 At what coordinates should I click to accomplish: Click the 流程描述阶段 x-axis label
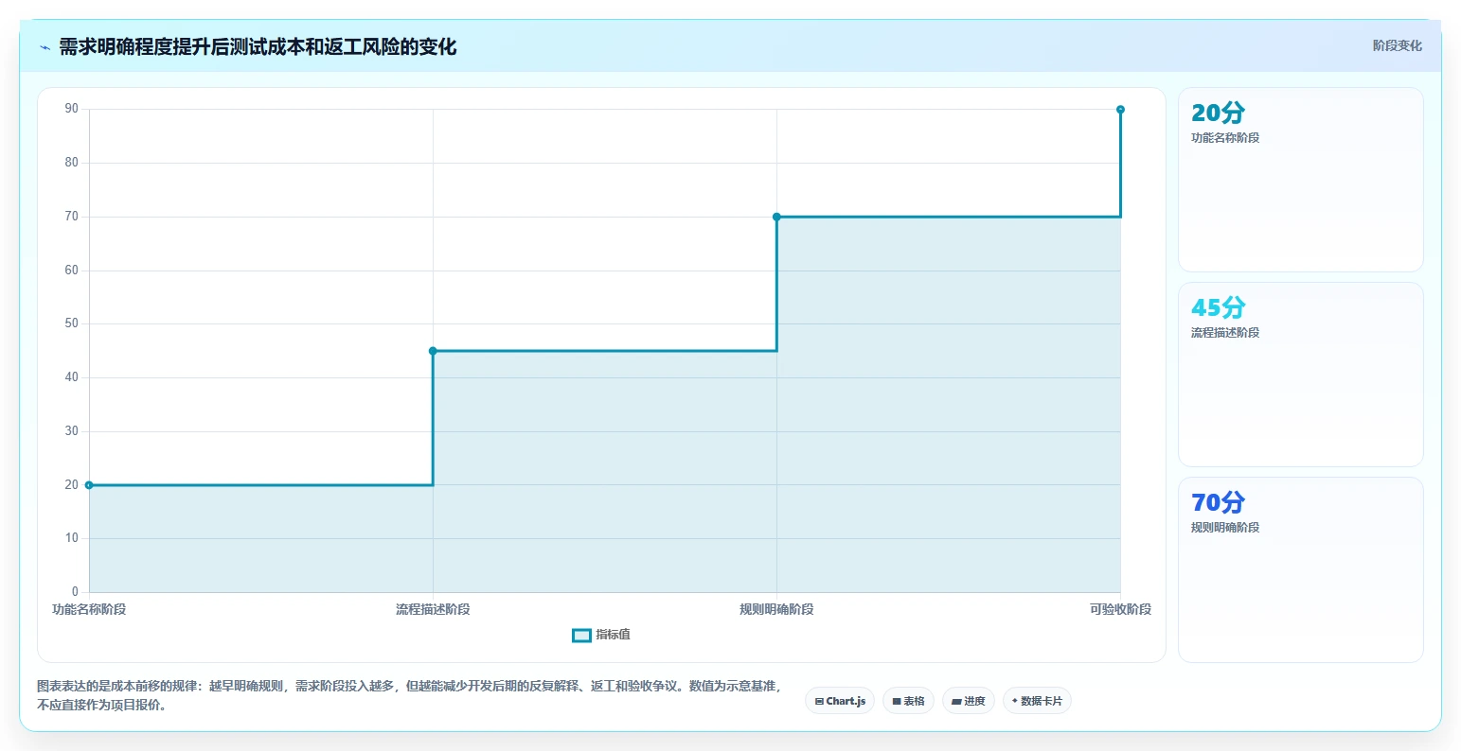tap(433, 609)
